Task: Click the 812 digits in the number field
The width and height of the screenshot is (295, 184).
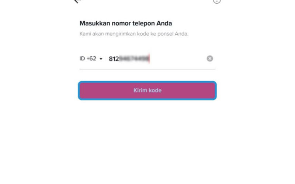Action: pos(114,59)
